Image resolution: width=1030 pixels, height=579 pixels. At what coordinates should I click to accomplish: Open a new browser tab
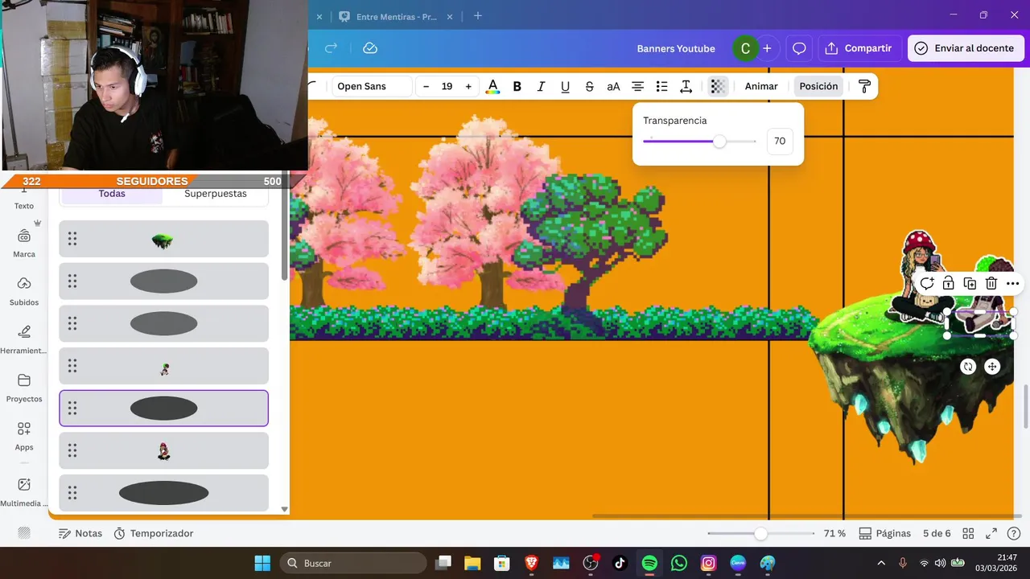[x=478, y=16]
